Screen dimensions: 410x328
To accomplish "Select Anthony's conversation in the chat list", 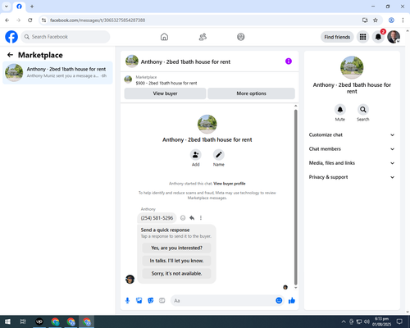I will tap(57, 73).
